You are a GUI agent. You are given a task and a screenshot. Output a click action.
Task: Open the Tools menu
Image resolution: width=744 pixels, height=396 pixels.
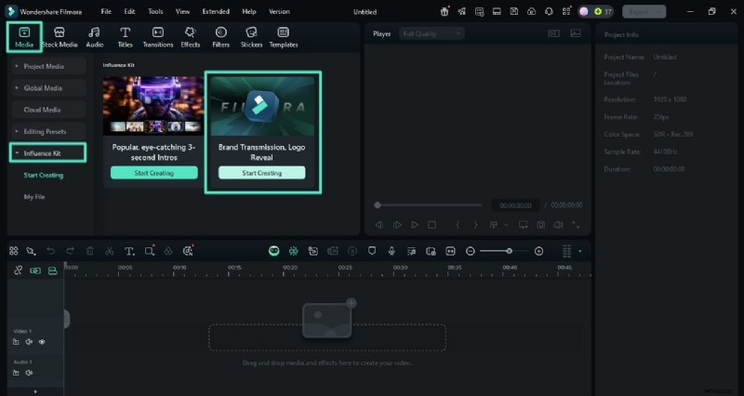(155, 11)
